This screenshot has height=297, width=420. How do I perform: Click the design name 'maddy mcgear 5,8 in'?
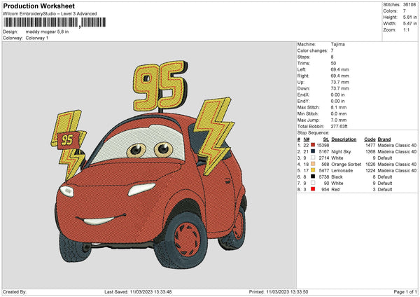tap(47, 32)
